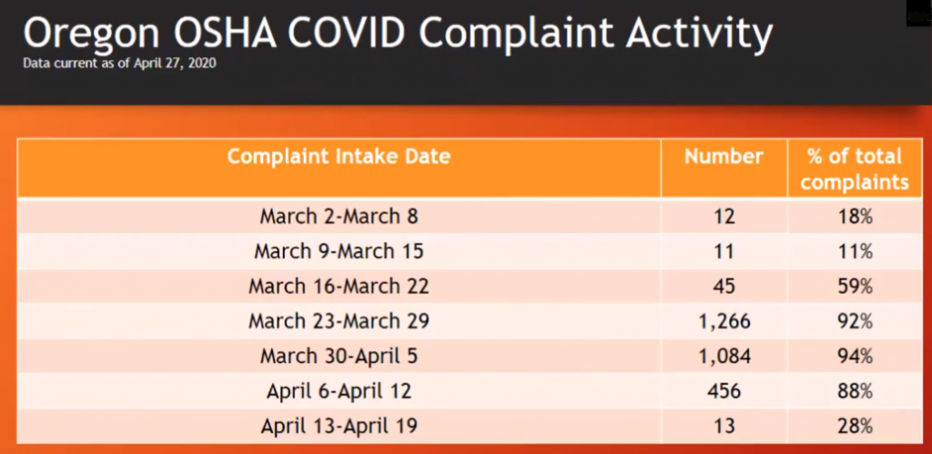The width and height of the screenshot is (932, 454).
Task: Click the dark overlay box in top-right corner
Action: click(x=919, y=13)
